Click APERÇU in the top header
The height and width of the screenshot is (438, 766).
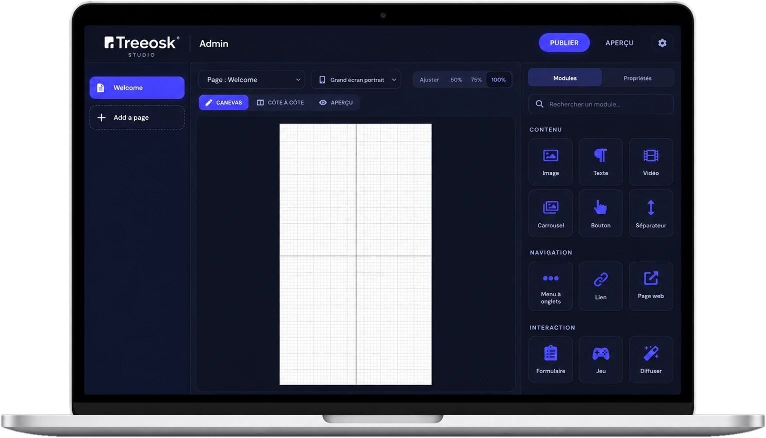[x=619, y=43]
